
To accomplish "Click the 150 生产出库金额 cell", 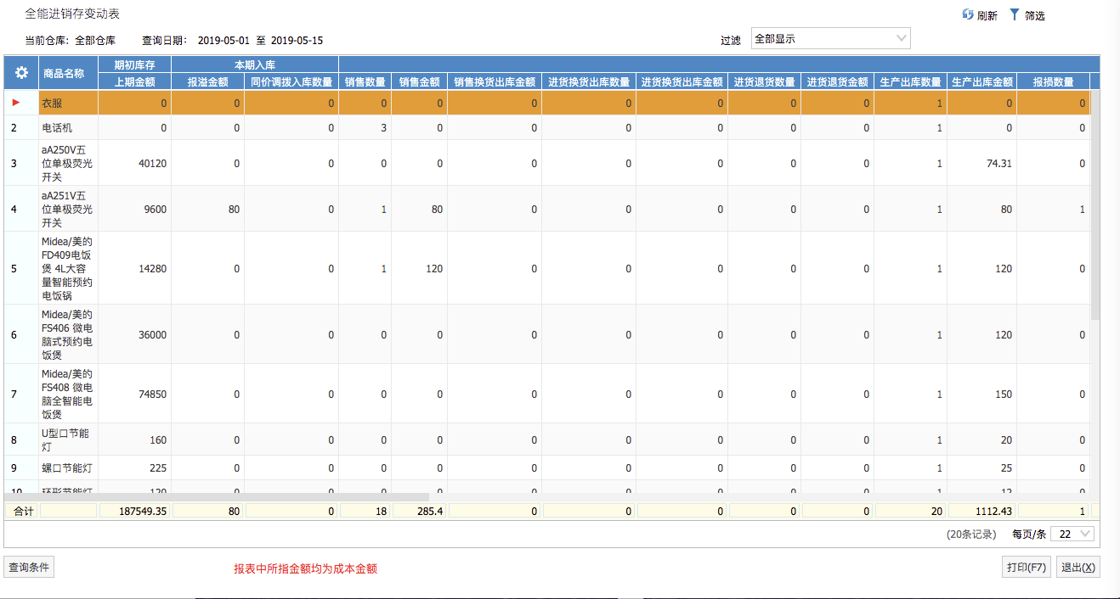I will [x=982, y=394].
